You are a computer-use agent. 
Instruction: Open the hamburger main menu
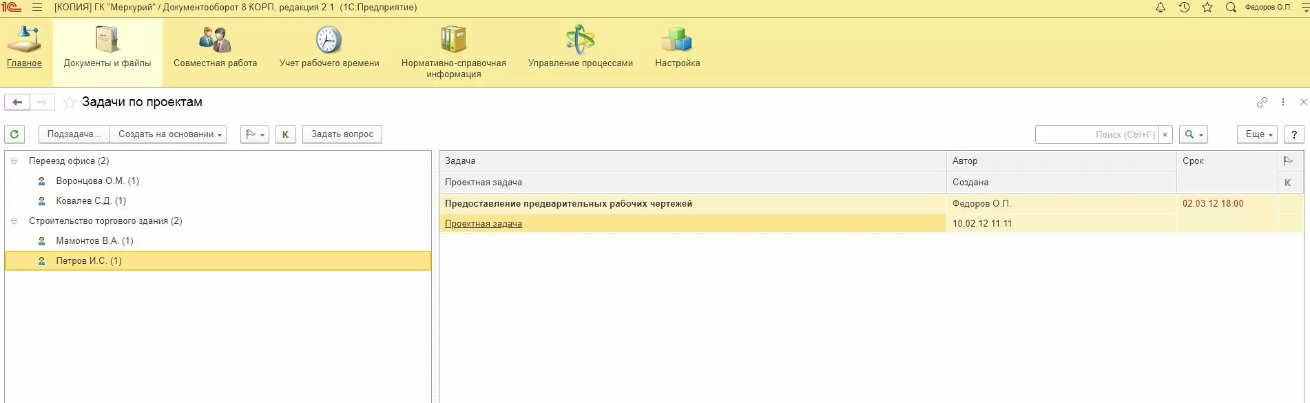(37, 8)
